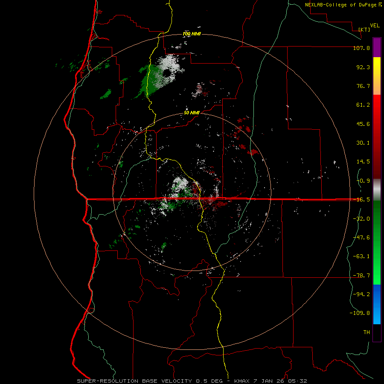Screen dimensions: 384x384
Task: Click the SUPER-RESOLUTION BASE VELOCITY caption text
Action: (x=134, y=381)
